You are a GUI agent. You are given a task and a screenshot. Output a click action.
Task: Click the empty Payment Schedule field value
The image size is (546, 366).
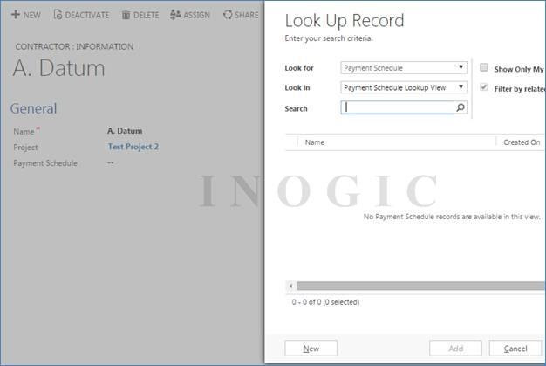click(x=111, y=163)
